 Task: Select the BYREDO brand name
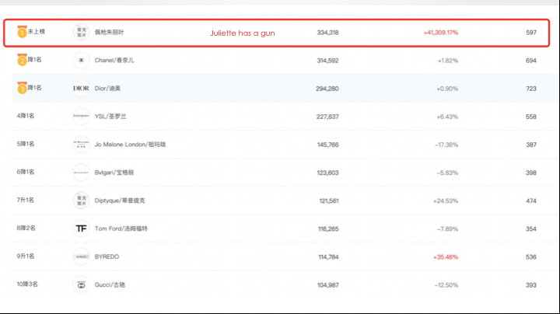point(107,257)
